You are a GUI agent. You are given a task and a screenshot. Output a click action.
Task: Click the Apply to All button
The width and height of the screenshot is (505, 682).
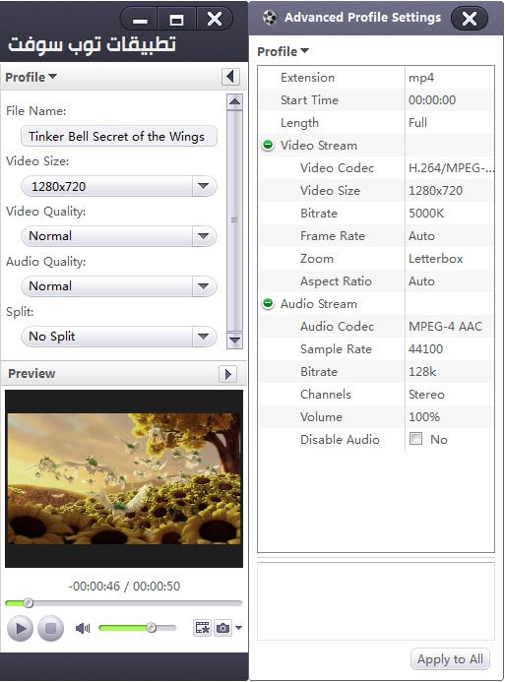tap(450, 659)
